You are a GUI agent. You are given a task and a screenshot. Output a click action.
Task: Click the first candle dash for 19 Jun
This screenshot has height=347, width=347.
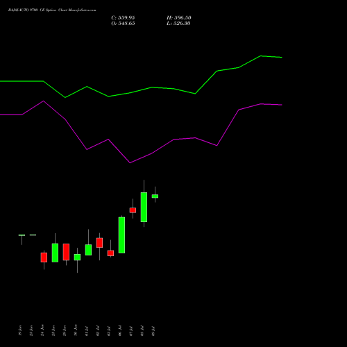click(x=22, y=235)
